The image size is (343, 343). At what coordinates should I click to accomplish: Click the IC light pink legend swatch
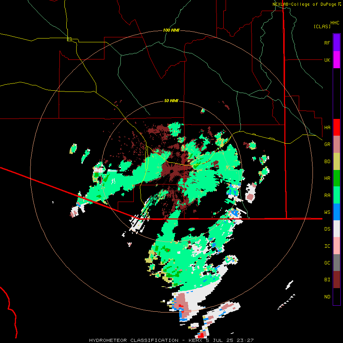pos(337,246)
